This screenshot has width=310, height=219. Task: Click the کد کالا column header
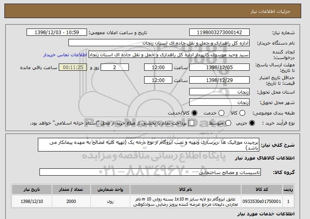coord(262,189)
